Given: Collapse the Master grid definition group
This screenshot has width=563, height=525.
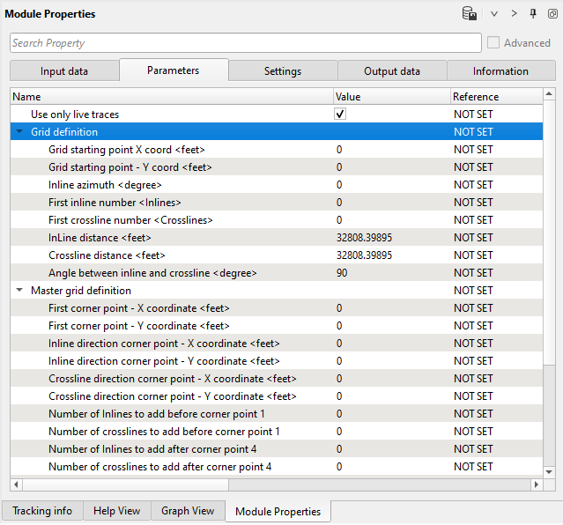Looking at the screenshot, I should pyautogui.click(x=19, y=291).
